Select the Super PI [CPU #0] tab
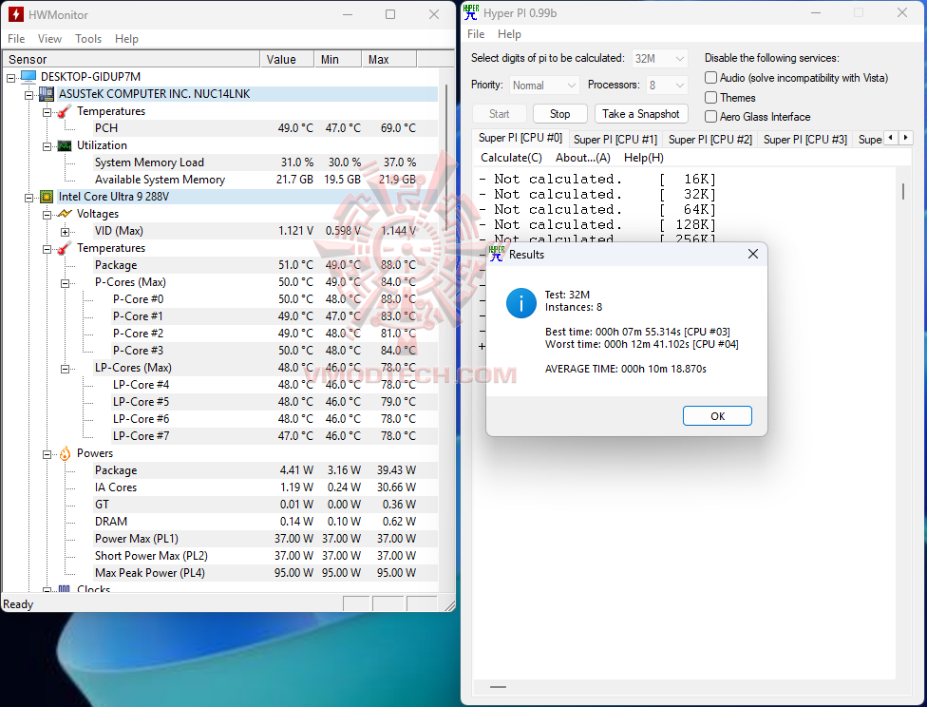 tap(520, 138)
